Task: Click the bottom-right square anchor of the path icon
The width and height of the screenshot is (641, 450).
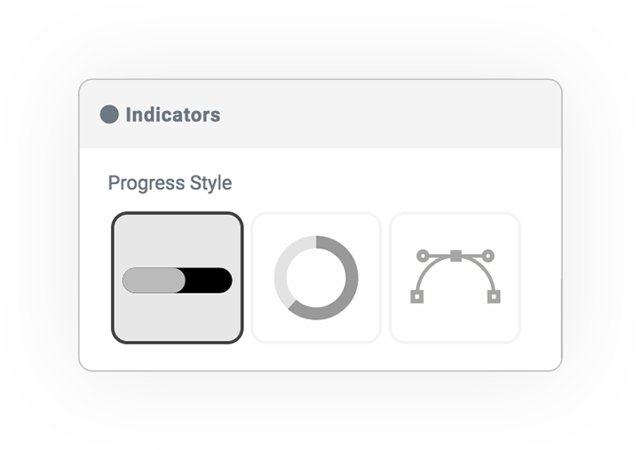Action: click(x=494, y=296)
